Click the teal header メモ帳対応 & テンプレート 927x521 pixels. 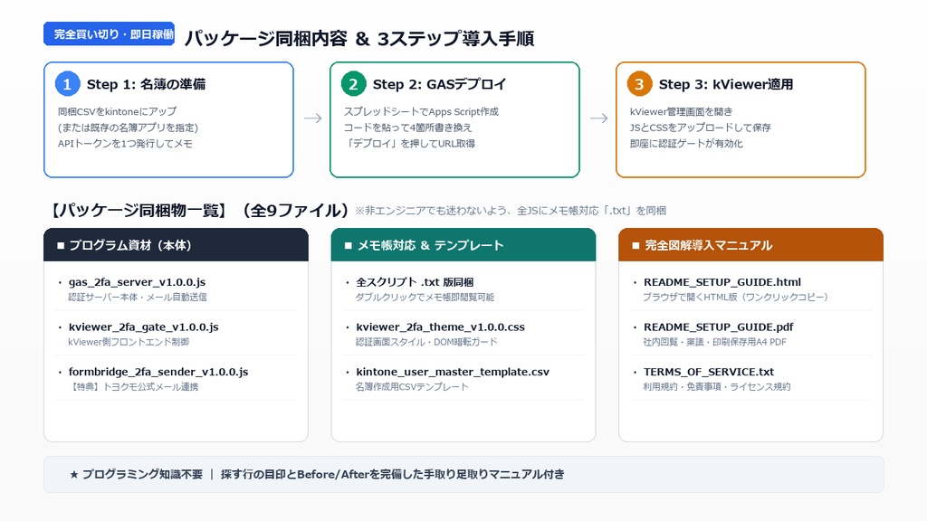463,244
